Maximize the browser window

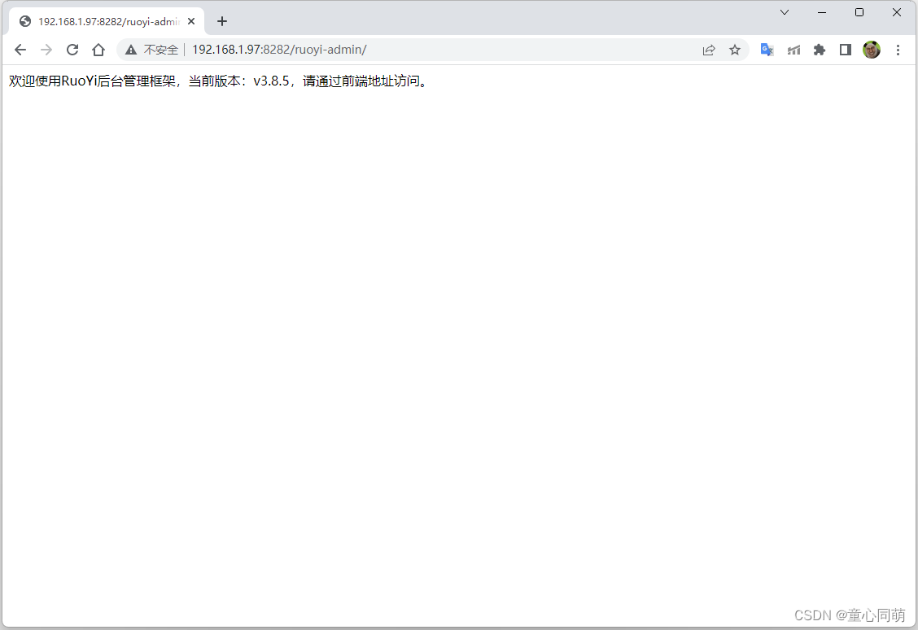[859, 12]
